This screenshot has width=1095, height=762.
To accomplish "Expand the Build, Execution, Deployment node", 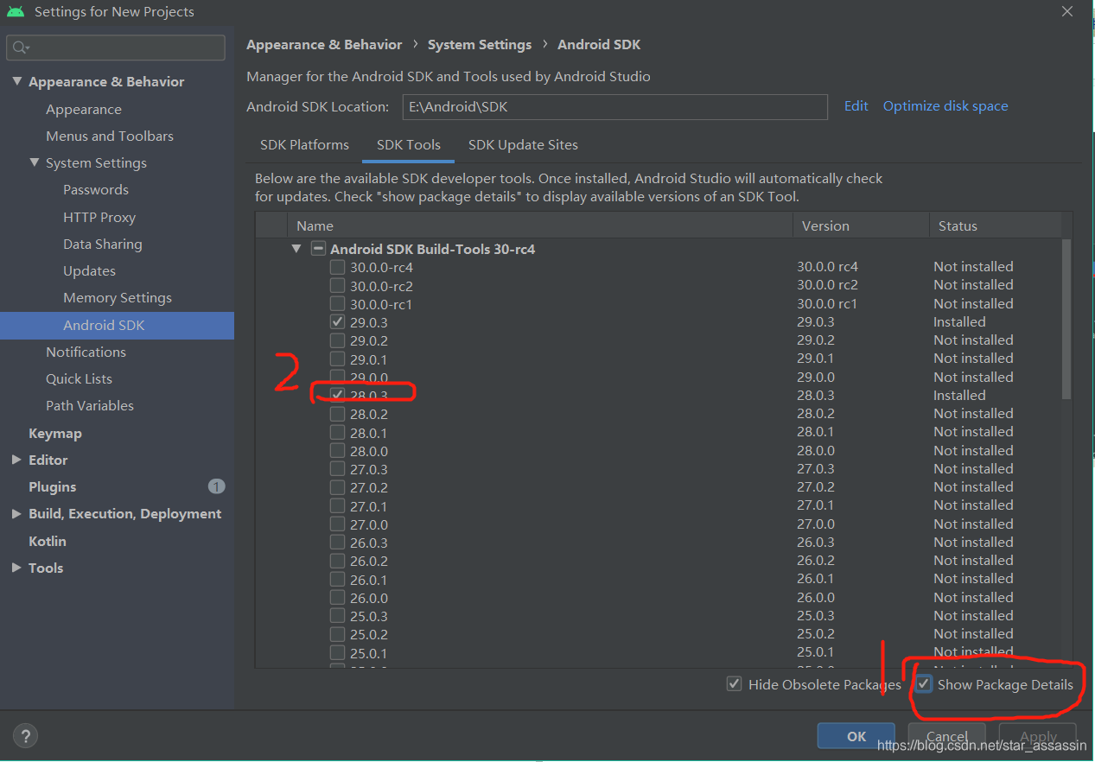I will tap(16, 513).
